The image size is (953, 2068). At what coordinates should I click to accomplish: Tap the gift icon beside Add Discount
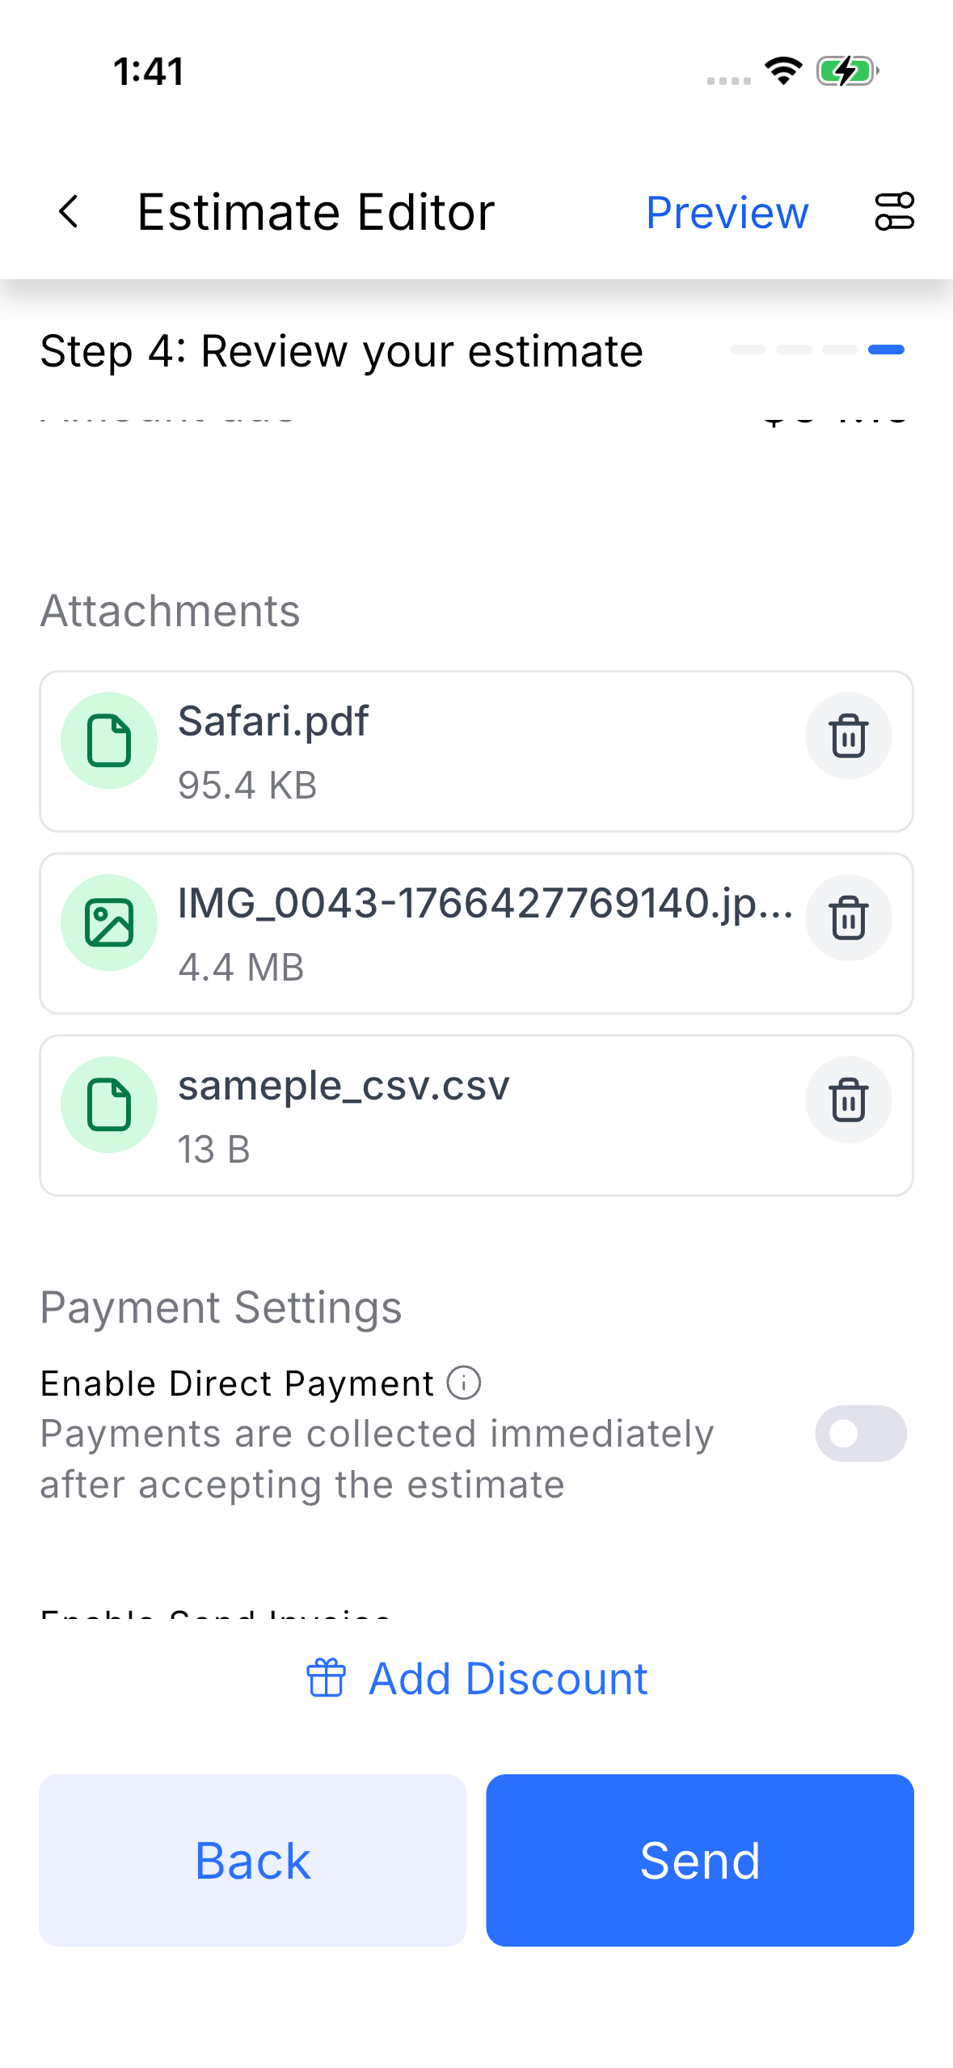pos(326,1678)
